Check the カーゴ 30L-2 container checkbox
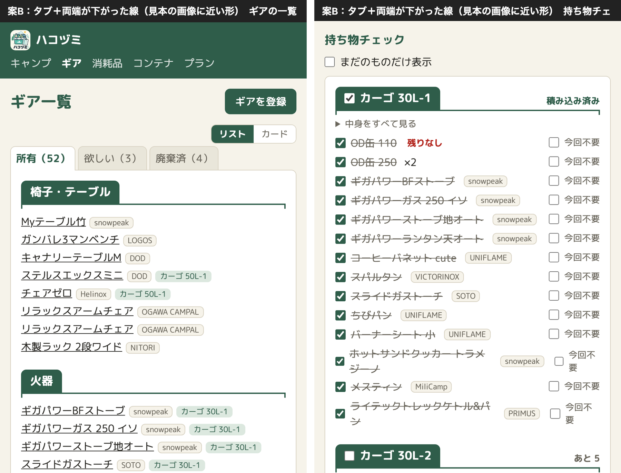 point(349,456)
